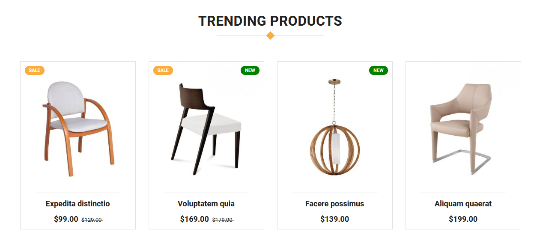Click the struck-through $179.00 price
The height and width of the screenshot is (247, 537).
[223, 219]
